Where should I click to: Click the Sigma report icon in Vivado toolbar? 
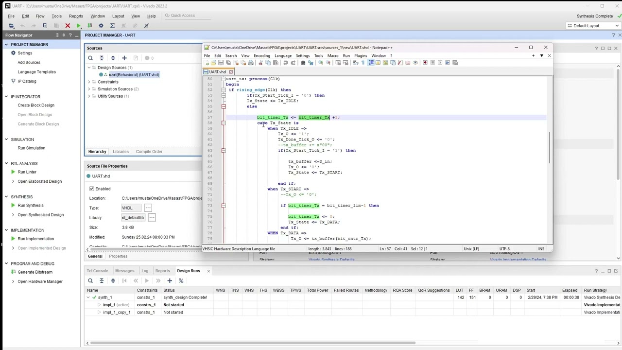(x=112, y=26)
